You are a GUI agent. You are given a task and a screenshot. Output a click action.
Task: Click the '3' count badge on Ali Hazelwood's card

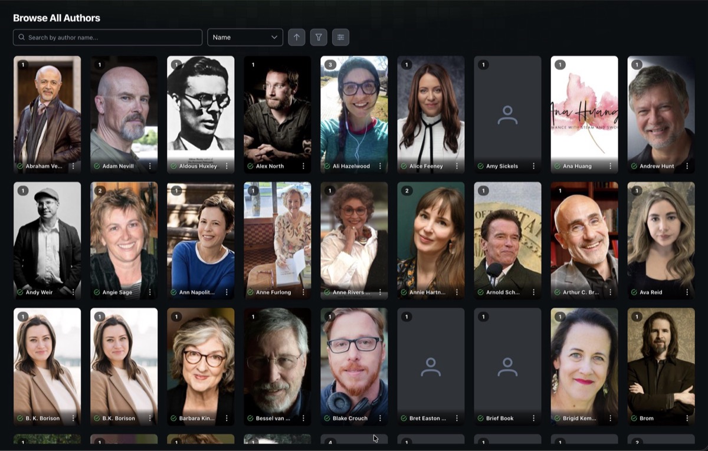pos(330,65)
